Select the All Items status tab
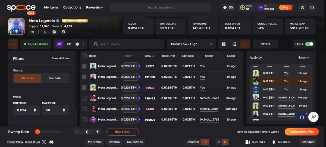 (x=27, y=78)
